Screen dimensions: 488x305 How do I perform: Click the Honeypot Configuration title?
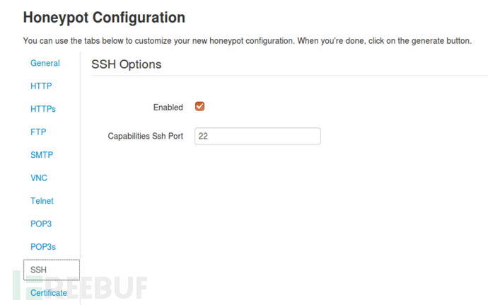(x=104, y=17)
